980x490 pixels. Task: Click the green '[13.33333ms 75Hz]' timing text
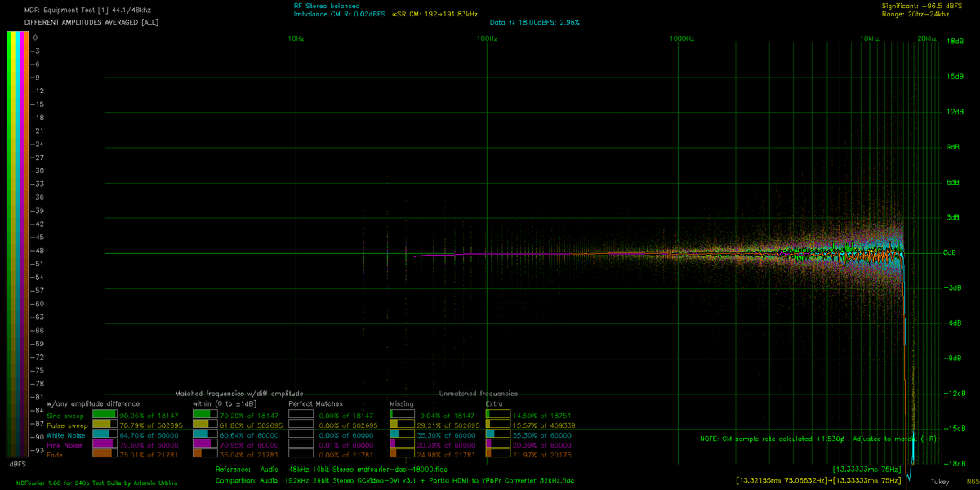pyautogui.click(x=867, y=470)
